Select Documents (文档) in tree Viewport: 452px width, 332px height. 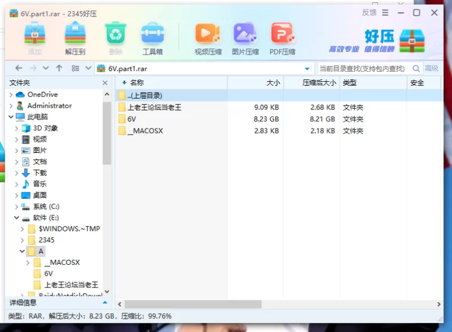click(x=40, y=162)
